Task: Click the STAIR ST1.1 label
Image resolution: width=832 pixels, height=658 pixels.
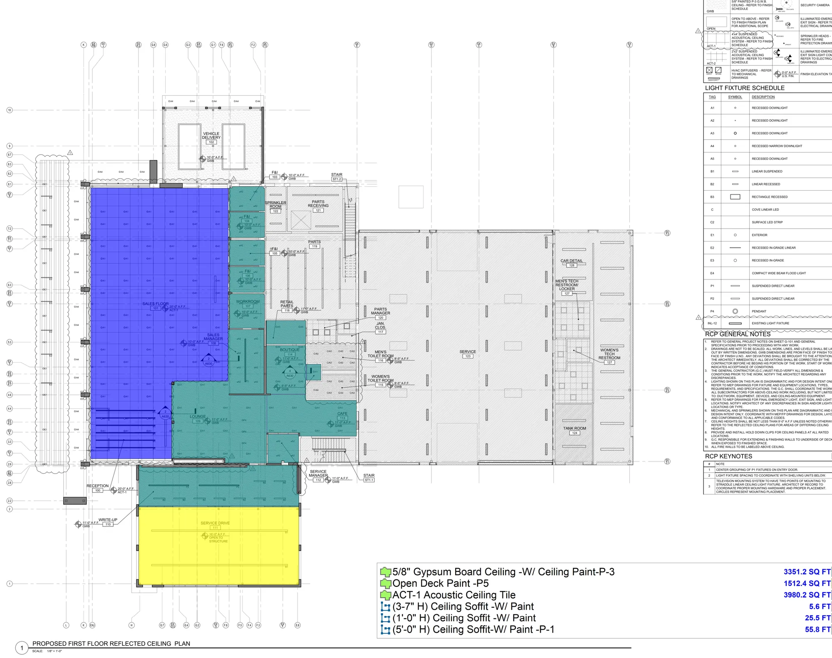Action: (x=369, y=478)
